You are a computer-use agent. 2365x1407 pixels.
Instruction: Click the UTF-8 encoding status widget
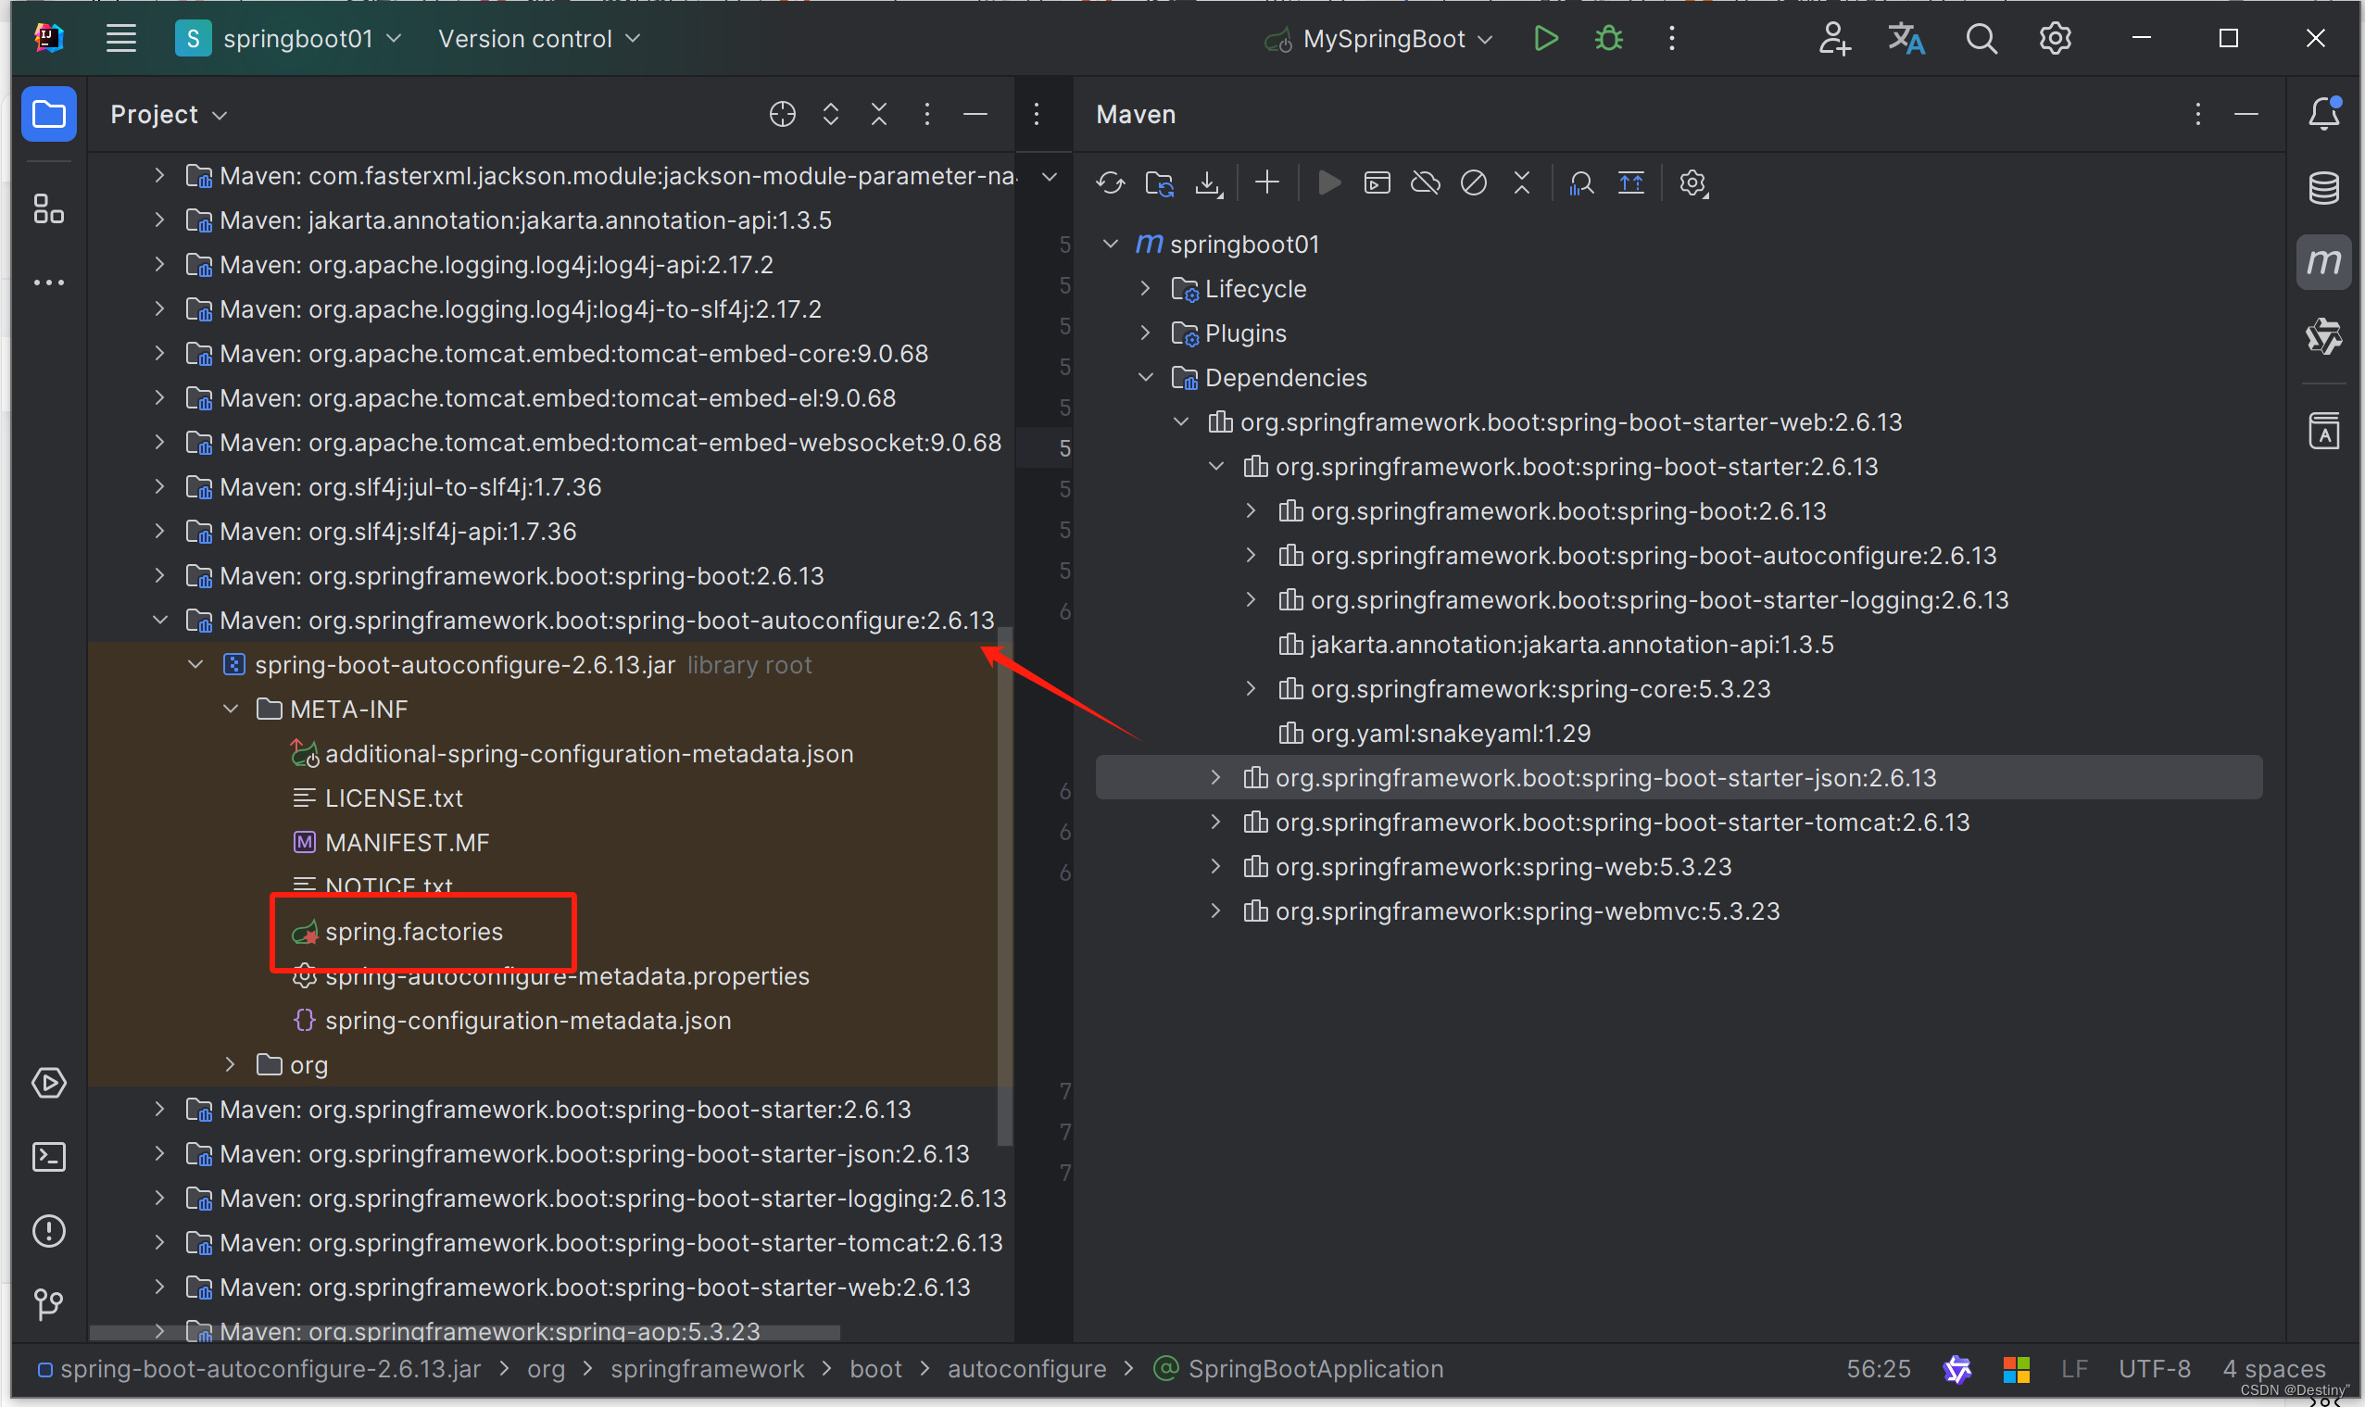tap(2154, 1369)
